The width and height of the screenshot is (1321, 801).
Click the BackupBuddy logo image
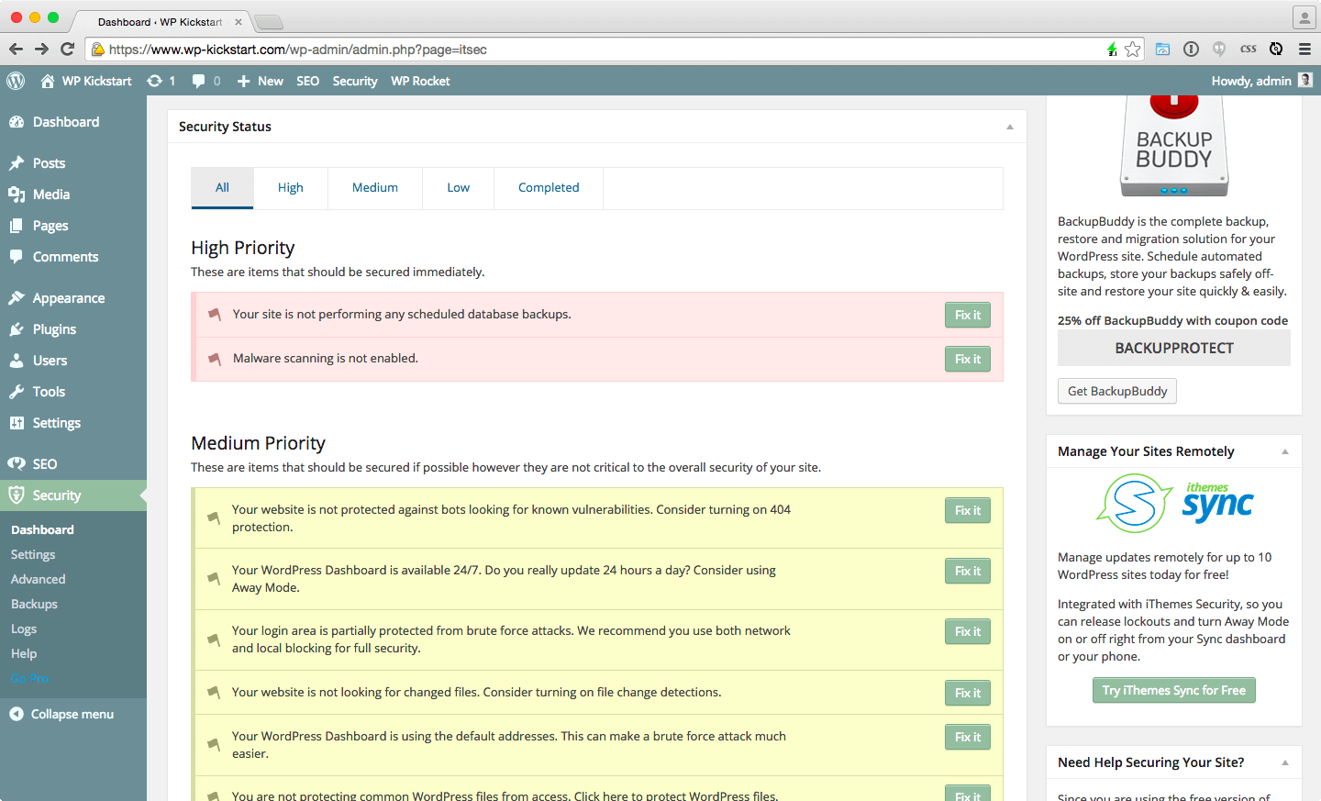[1174, 146]
